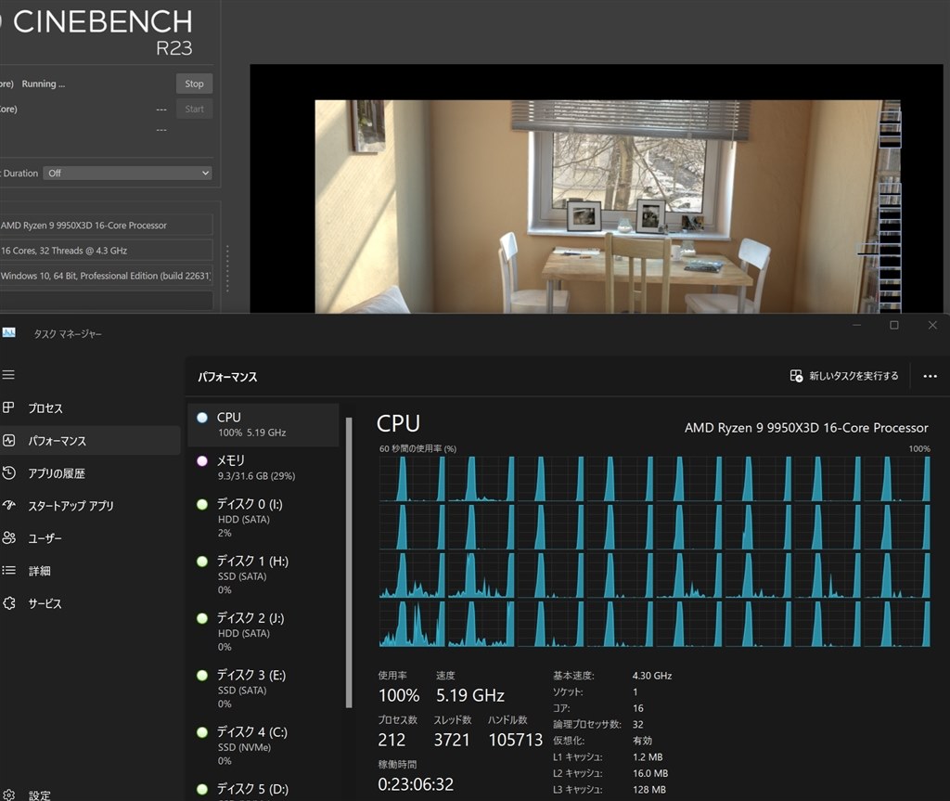The height and width of the screenshot is (801, 950).
Task: Click the パフォーマンス sidebar chart icon
Action: (8, 440)
